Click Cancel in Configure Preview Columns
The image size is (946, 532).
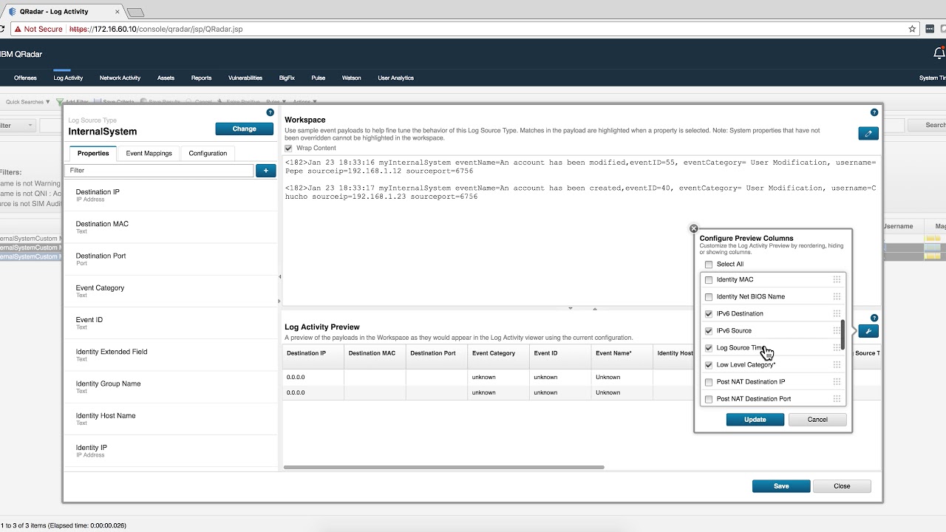point(817,420)
